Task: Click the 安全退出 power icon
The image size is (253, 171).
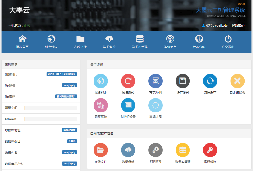Action: click(228, 39)
